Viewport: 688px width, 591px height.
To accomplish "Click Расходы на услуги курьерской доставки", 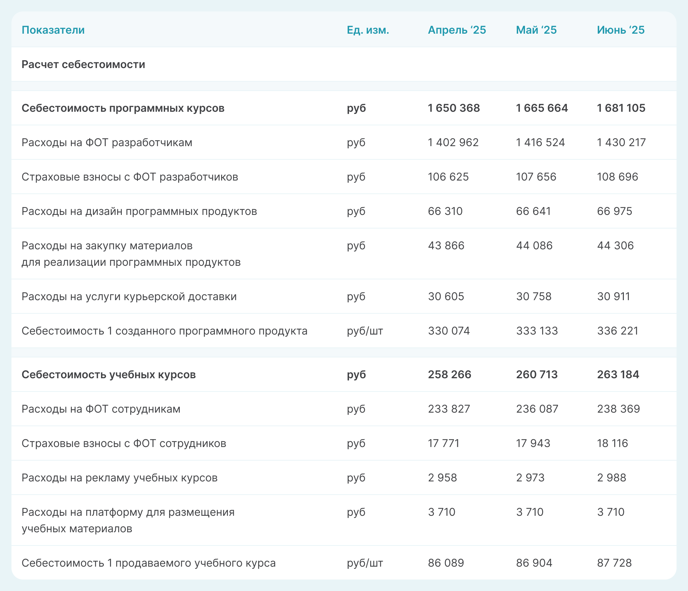I will pyautogui.click(x=129, y=297).
